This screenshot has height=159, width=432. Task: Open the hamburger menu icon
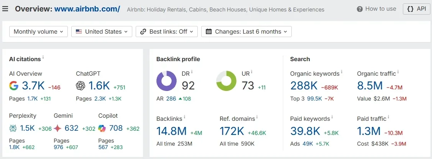5,9
